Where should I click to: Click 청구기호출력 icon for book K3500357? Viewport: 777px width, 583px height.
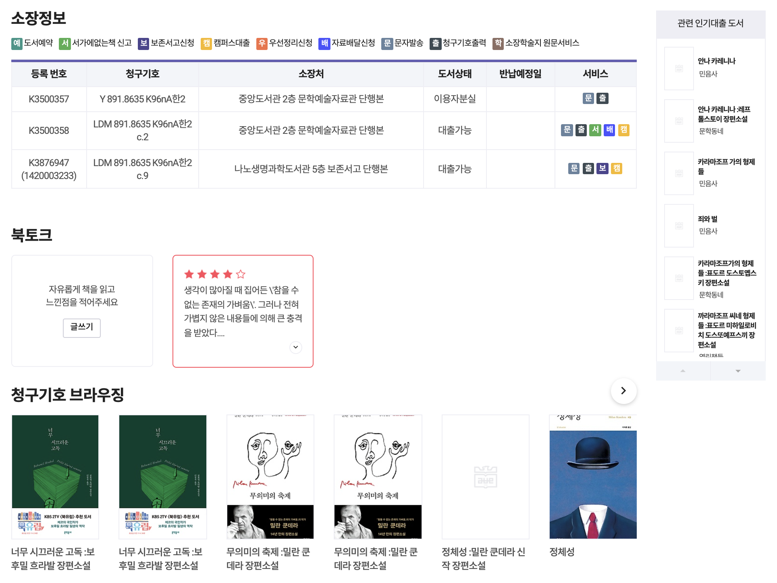[602, 98]
